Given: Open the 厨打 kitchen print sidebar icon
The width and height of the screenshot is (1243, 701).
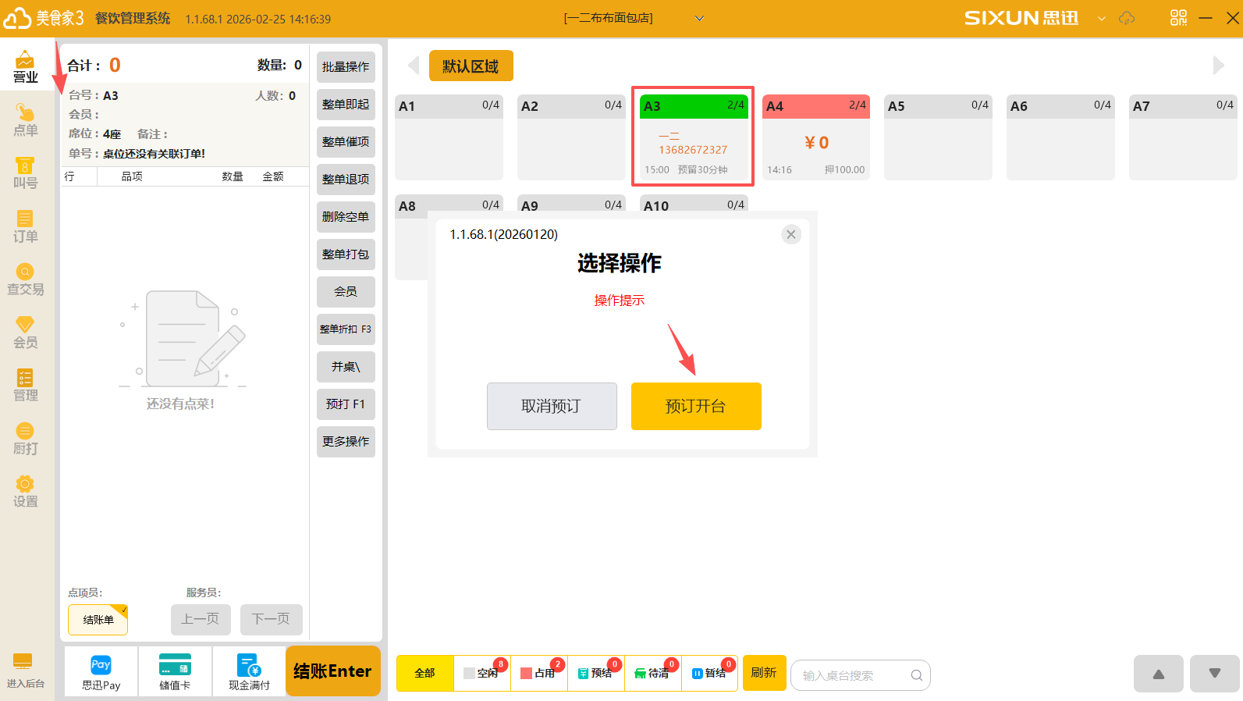Looking at the screenshot, I should [x=25, y=439].
